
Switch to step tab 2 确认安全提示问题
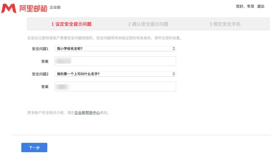pos(148,24)
